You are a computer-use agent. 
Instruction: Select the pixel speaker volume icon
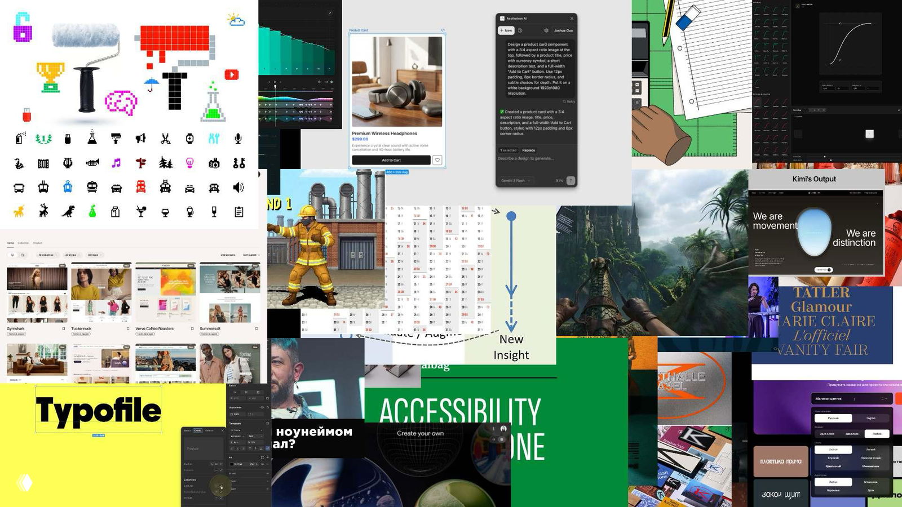pos(238,188)
